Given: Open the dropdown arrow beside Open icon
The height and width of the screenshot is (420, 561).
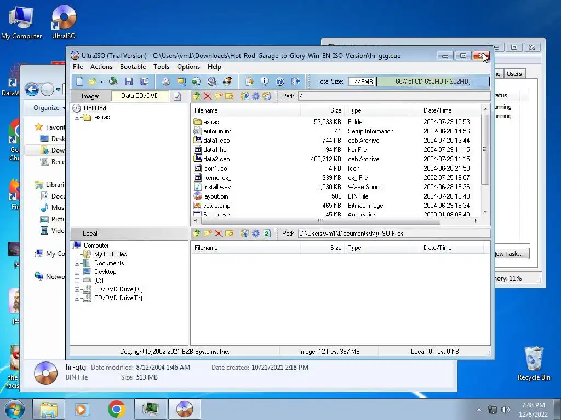Looking at the screenshot, I should (101, 82).
